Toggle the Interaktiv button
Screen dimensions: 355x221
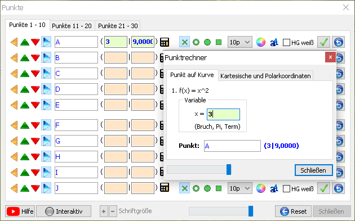point(64,211)
